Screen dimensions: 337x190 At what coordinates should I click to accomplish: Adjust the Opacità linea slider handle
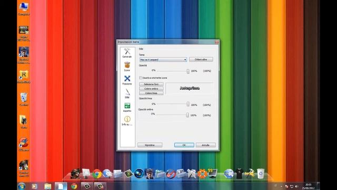[188, 104]
